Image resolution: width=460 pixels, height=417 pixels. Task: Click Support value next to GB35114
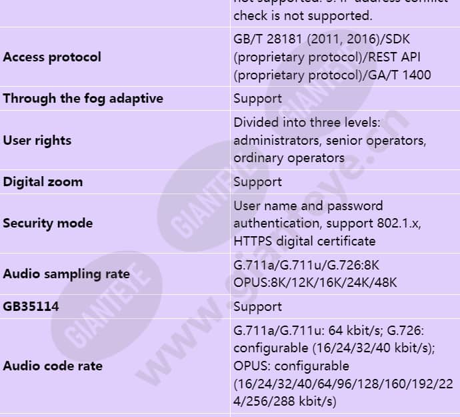pos(257,307)
